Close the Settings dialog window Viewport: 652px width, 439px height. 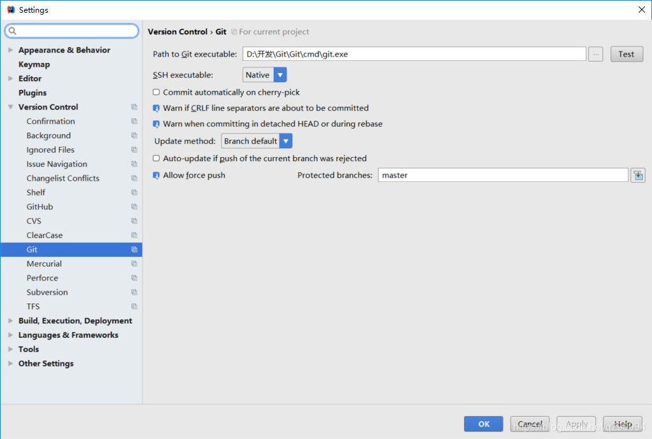click(x=642, y=10)
